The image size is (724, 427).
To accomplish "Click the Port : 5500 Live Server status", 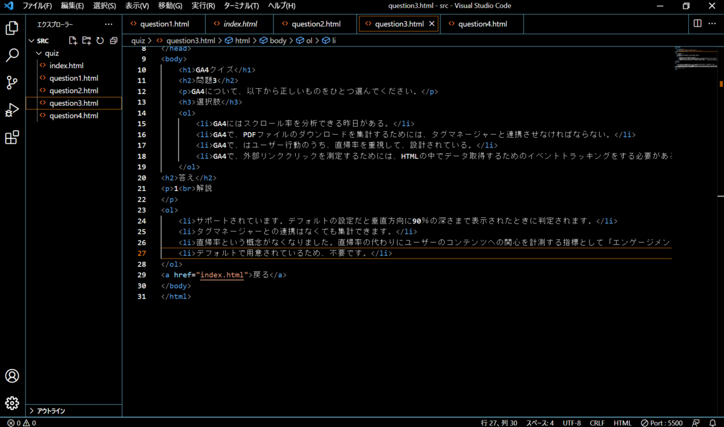I will (x=662, y=423).
